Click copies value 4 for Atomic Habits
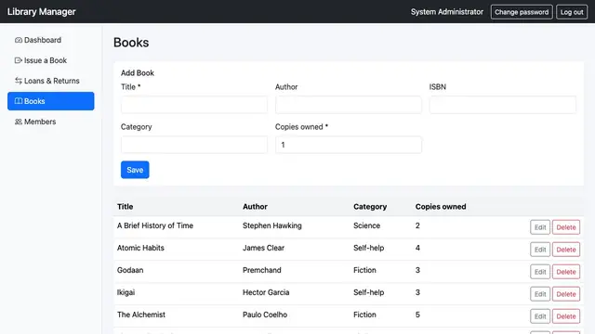 coord(417,248)
